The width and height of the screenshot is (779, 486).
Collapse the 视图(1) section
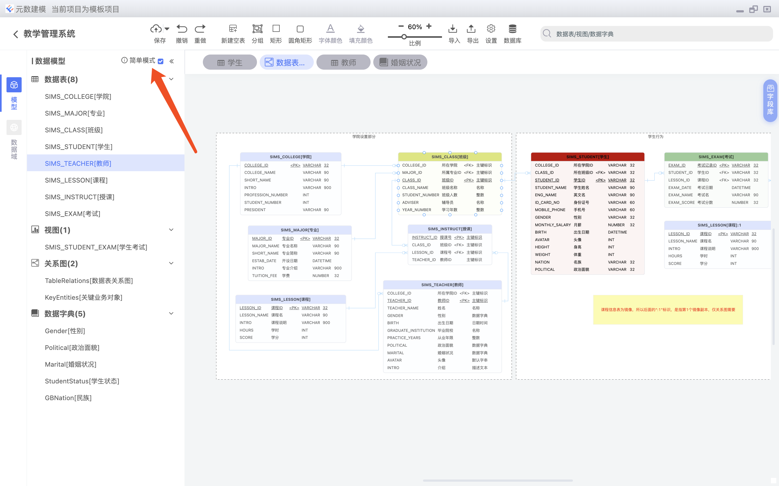(x=171, y=230)
